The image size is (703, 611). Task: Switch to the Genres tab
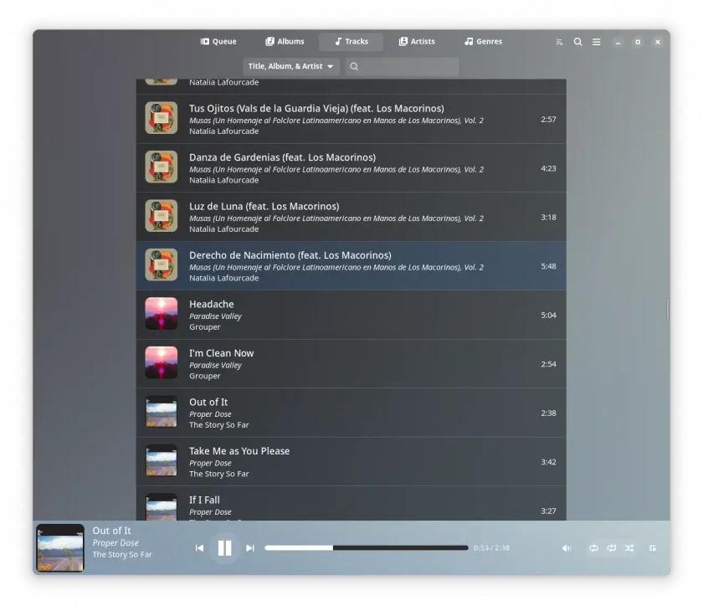pos(483,42)
